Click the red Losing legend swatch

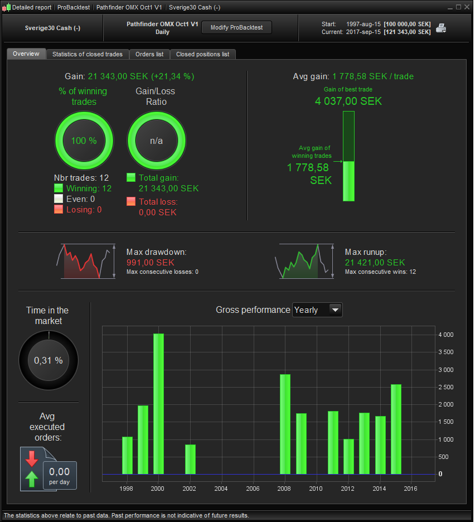[59, 209]
